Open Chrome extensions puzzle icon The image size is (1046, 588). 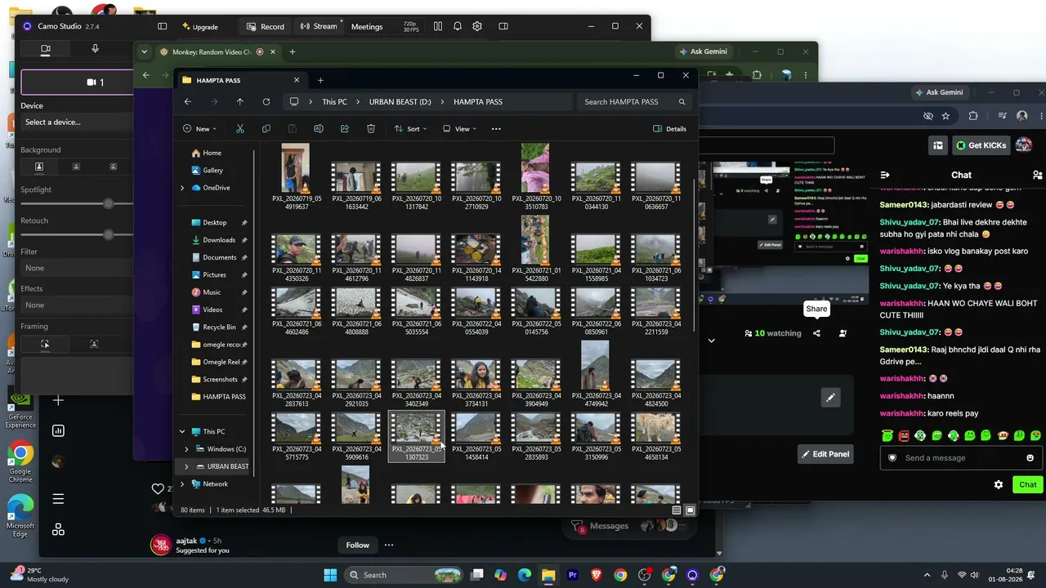pos(972,116)
